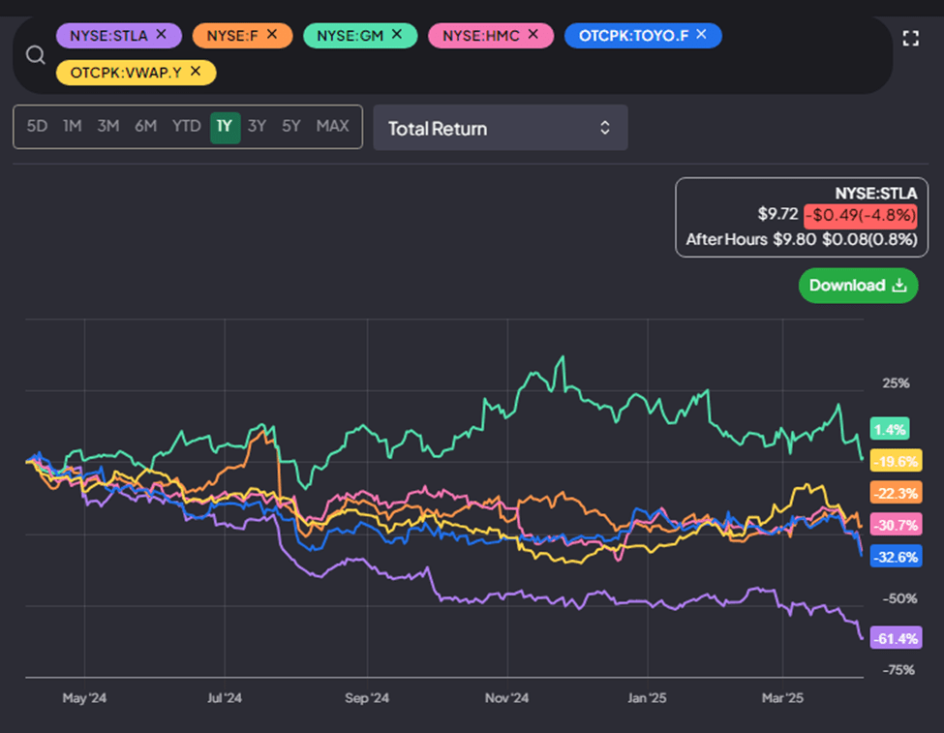Remove NYSE:F using its X icon

point(273,36)
